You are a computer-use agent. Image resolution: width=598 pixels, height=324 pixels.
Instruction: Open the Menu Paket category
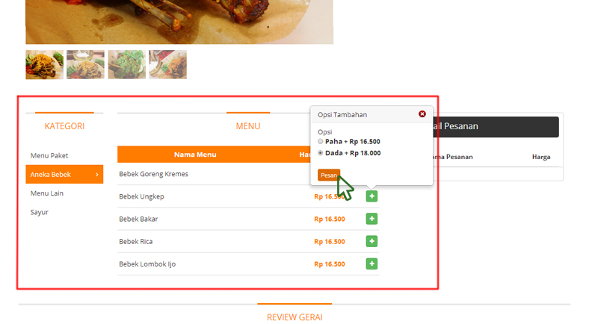coord(49,155)
